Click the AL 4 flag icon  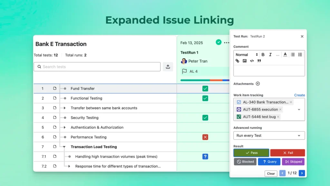click(x=185, y=71)
